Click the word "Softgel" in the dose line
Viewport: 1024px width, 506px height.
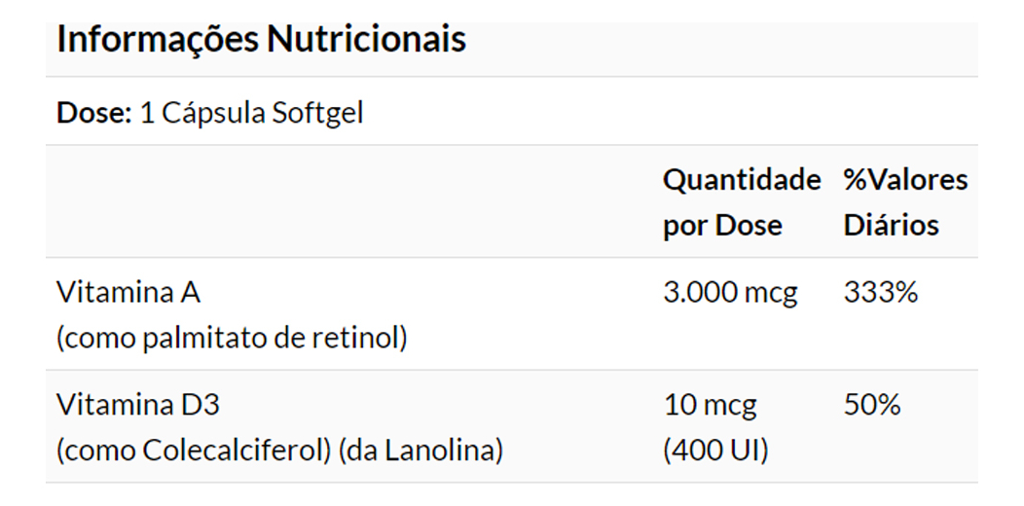point(317,113)
